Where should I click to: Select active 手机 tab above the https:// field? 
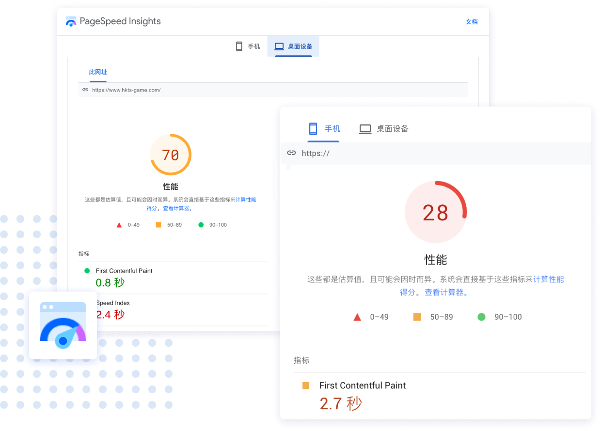[324, 129]
